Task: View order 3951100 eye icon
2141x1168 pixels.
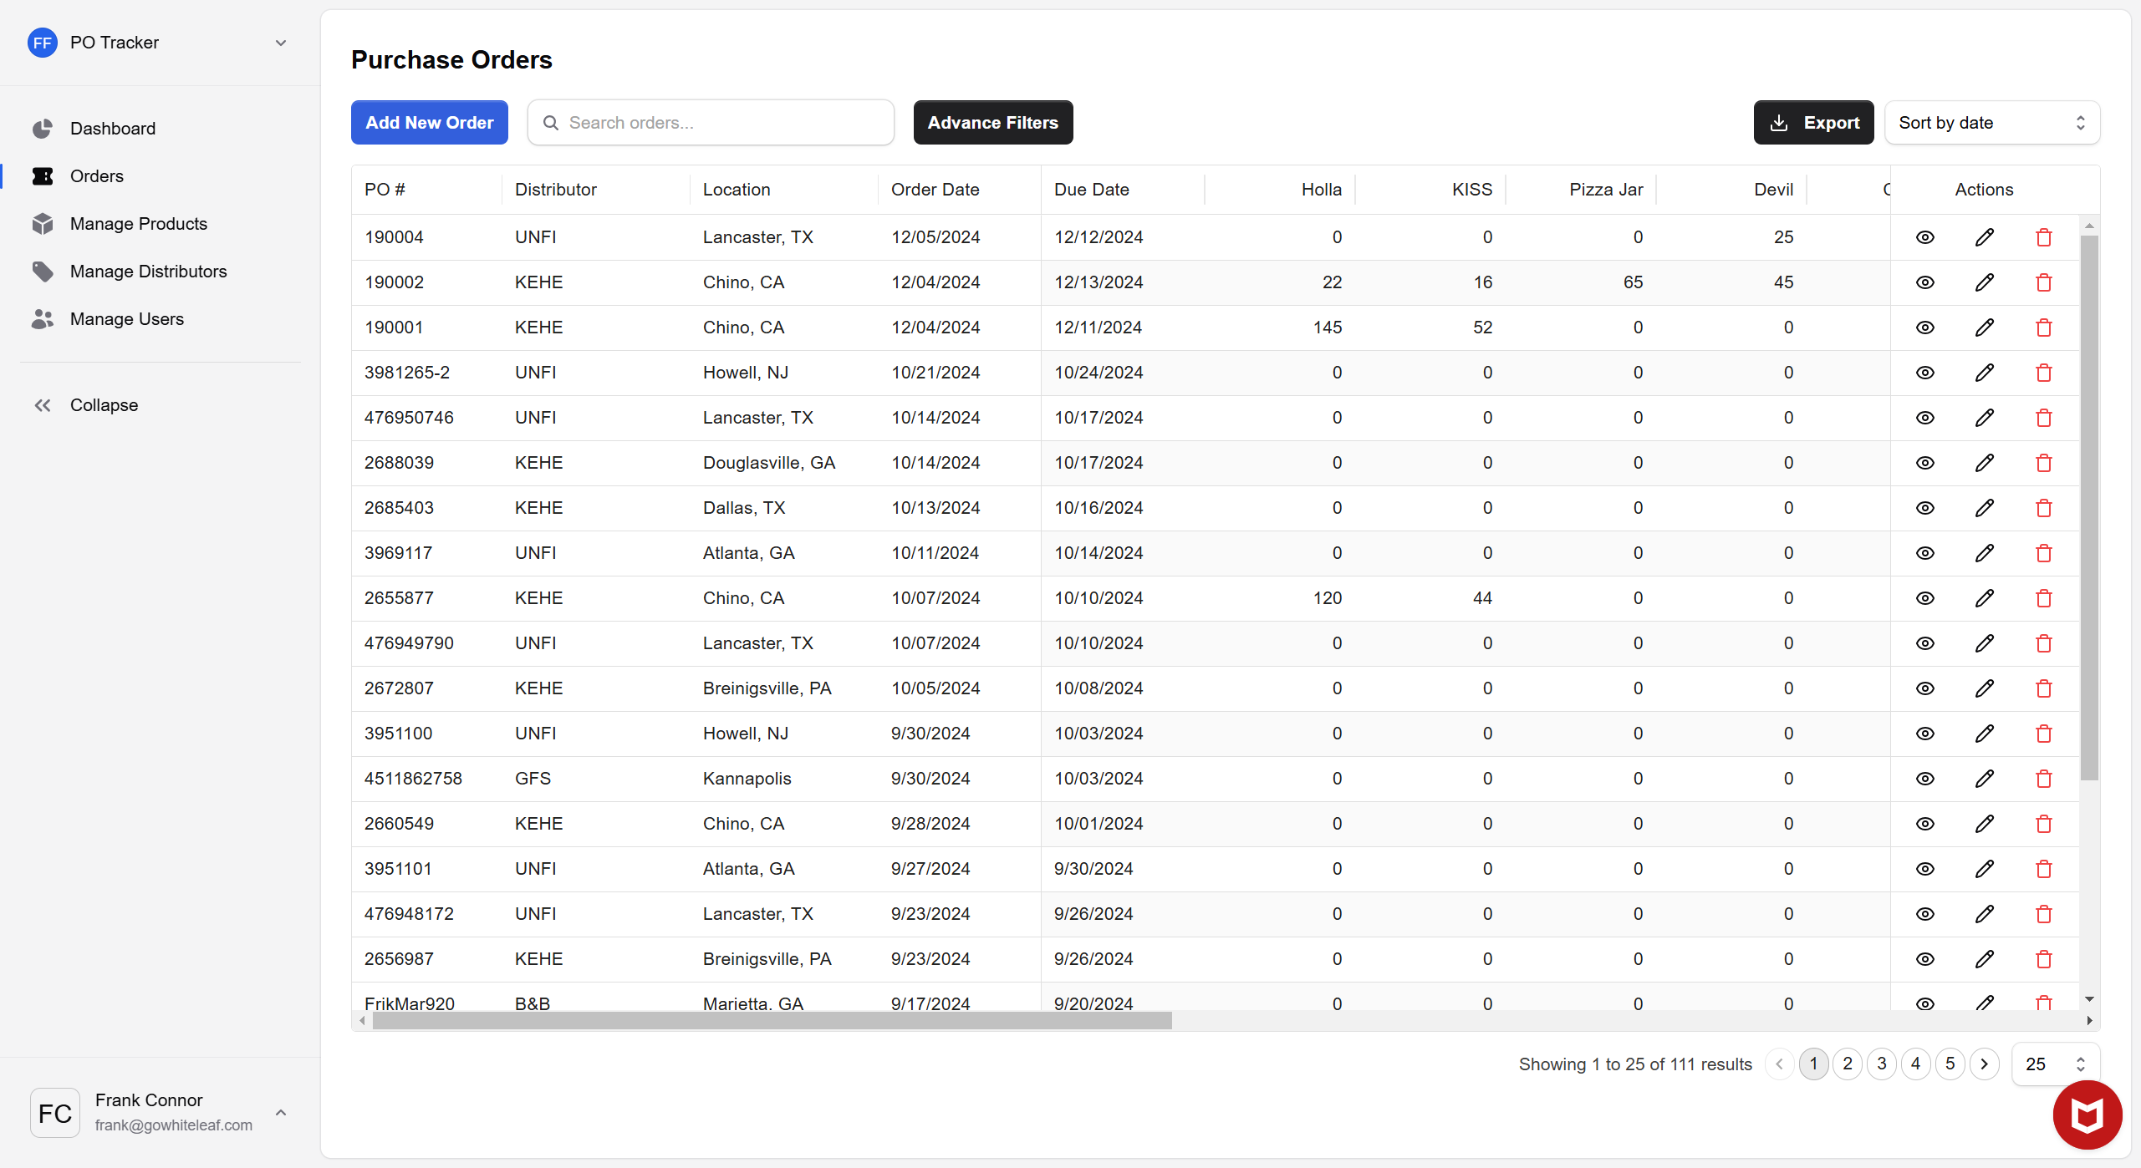Action: (x=1924, y=734)
